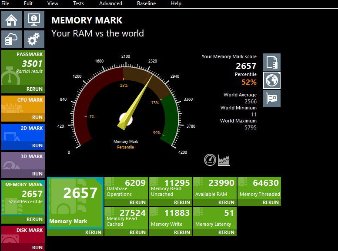Screen dimensions: 338x251
Task: Select the Memory Read Cached 27524 tile
Action: tap(126, 218)
